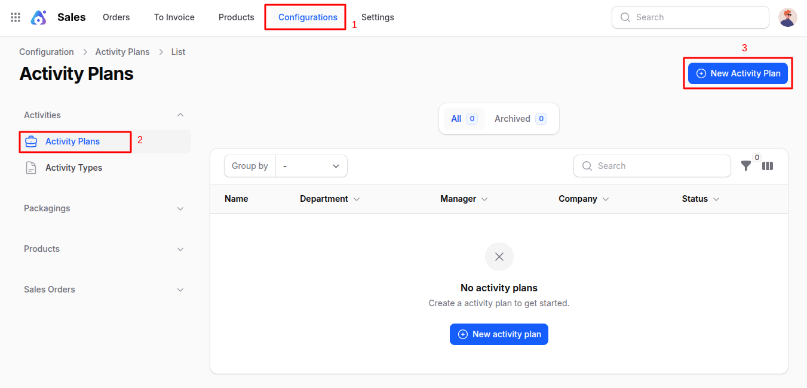
Task: Click the New Activity Plan button
Action: point(738,73)
